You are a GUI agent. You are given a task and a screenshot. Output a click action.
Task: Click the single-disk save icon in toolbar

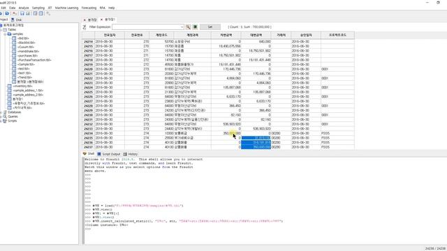coord(22,13)
